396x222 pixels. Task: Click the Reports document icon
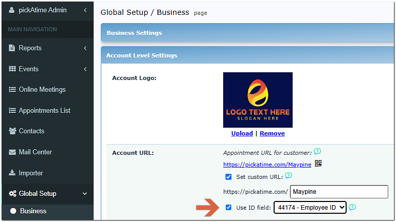point(12,48)
